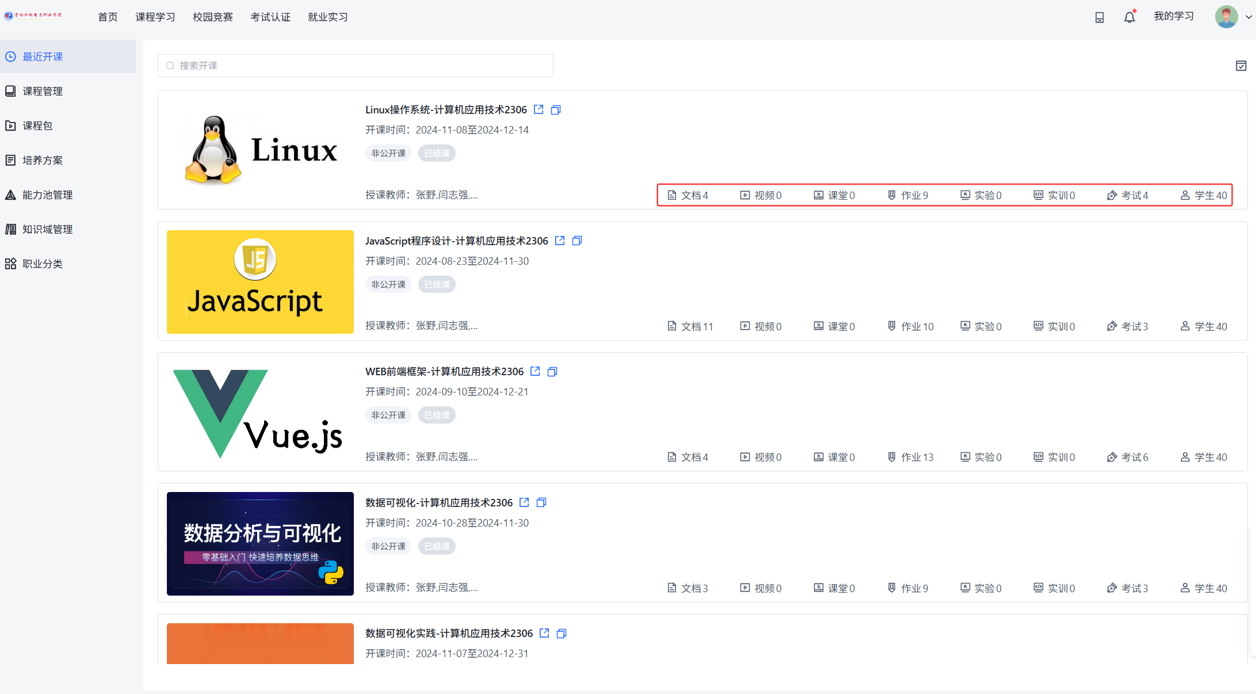
Task: Open external link icon for WEB前端框架 course
Action: point(535,371)
